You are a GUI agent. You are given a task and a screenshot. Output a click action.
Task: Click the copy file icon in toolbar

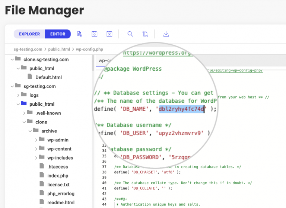(x=145, y=34)
